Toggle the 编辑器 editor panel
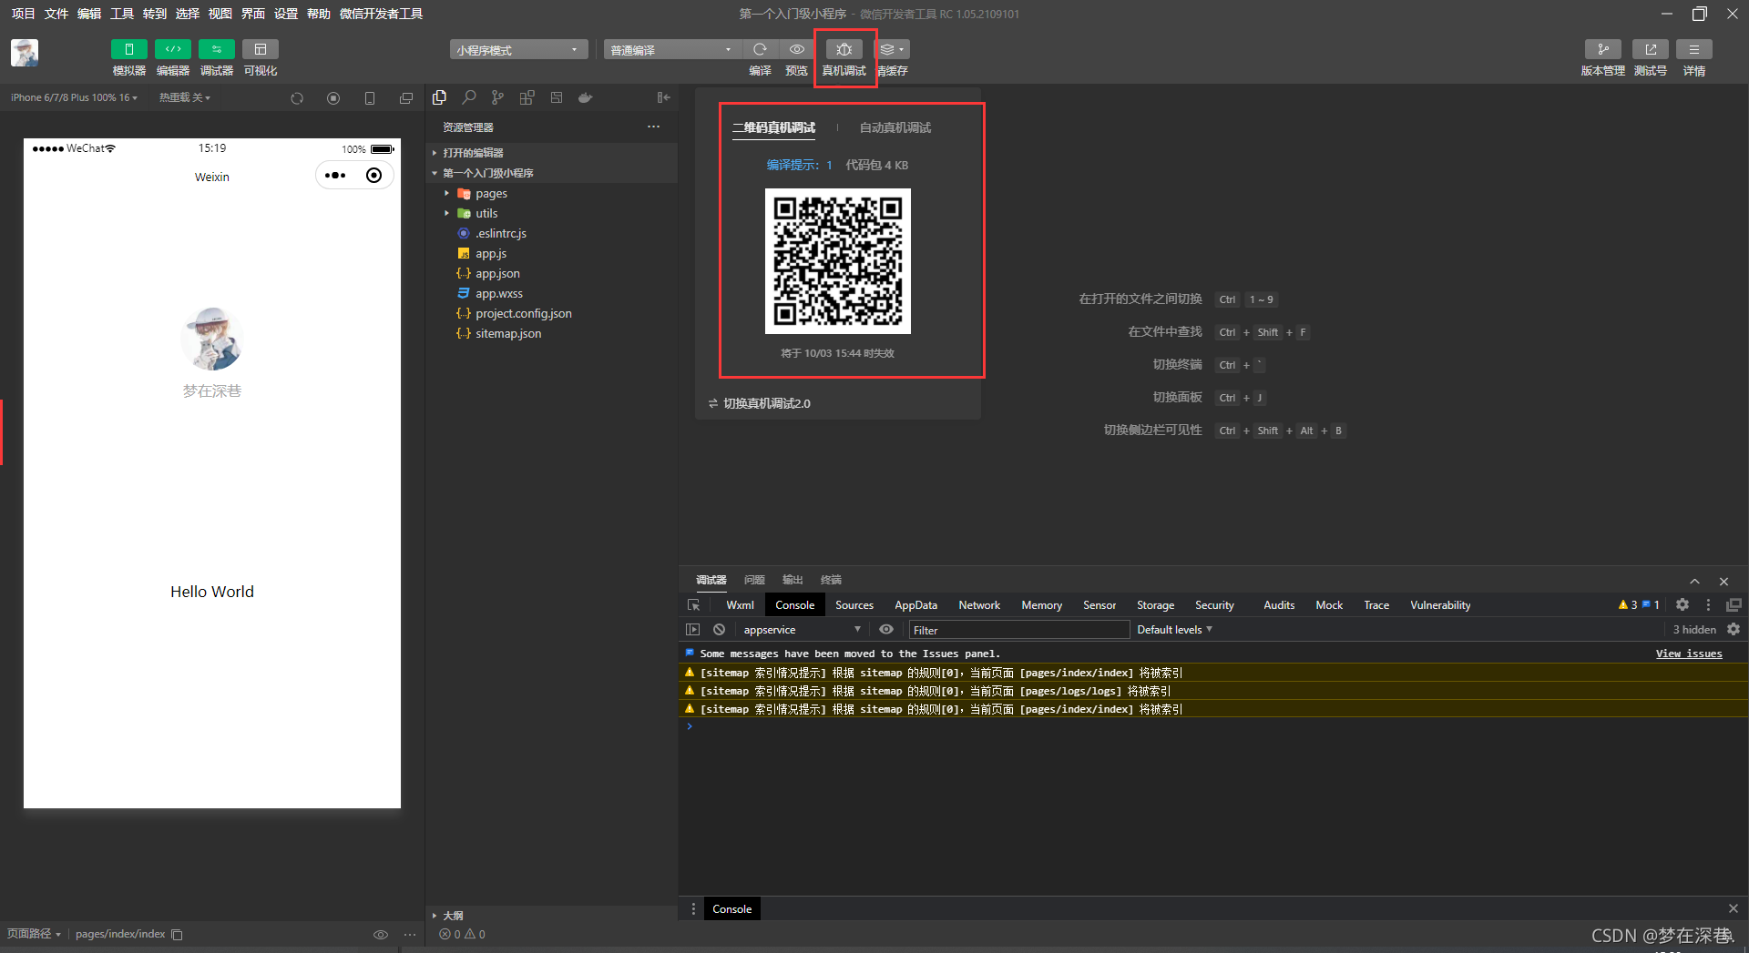Image resolution: width=1749 pixels, height=953 pixels. (173, 49)
